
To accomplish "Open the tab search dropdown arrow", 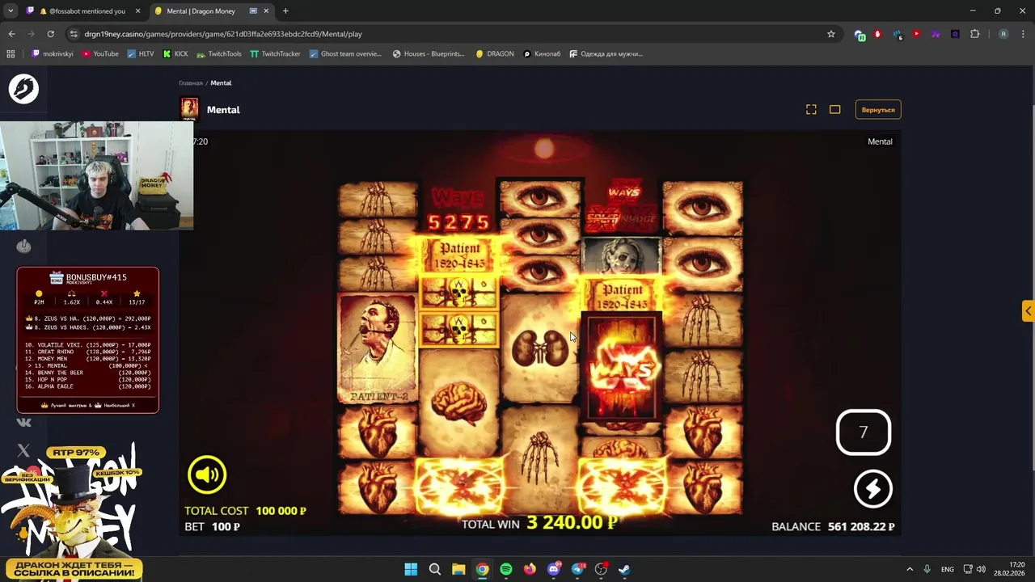I will (11, 11).
